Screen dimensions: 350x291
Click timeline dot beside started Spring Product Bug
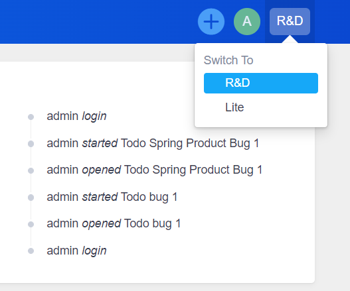point(31,144)
